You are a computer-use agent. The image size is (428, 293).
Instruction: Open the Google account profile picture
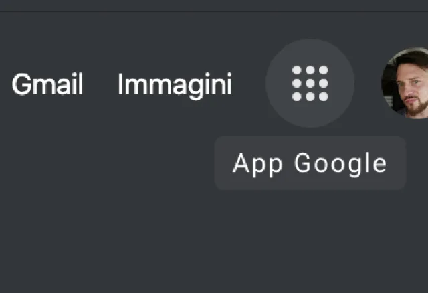(x=407, y=84)
